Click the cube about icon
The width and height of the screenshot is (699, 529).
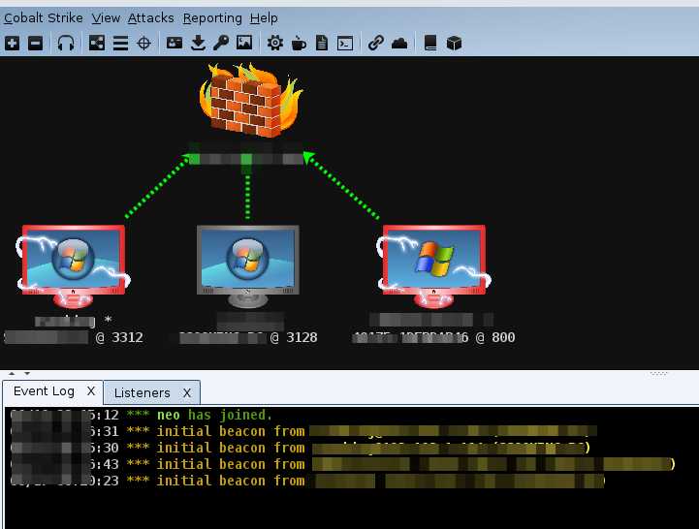point(454,44)
